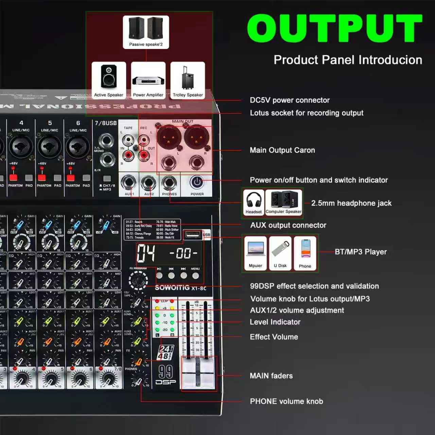
Task: Toggle channel 5 red PHANTOM +48V switch
Action: click(x=42, y=177)
